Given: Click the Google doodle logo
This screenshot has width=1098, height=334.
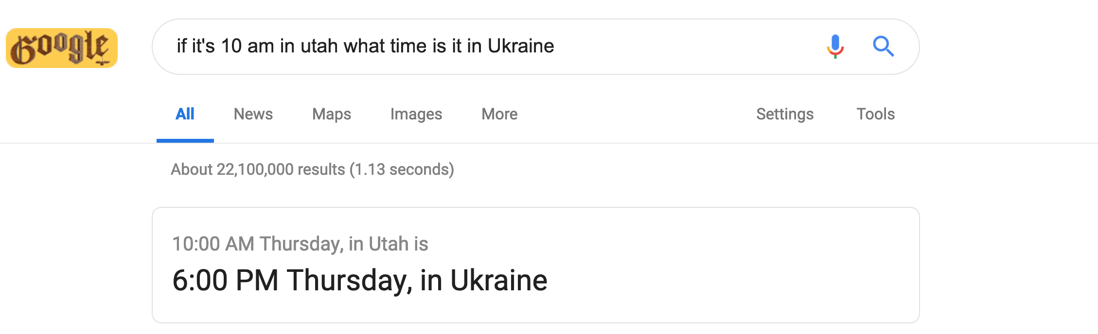Looking at the screenshot, I should 62,48.
